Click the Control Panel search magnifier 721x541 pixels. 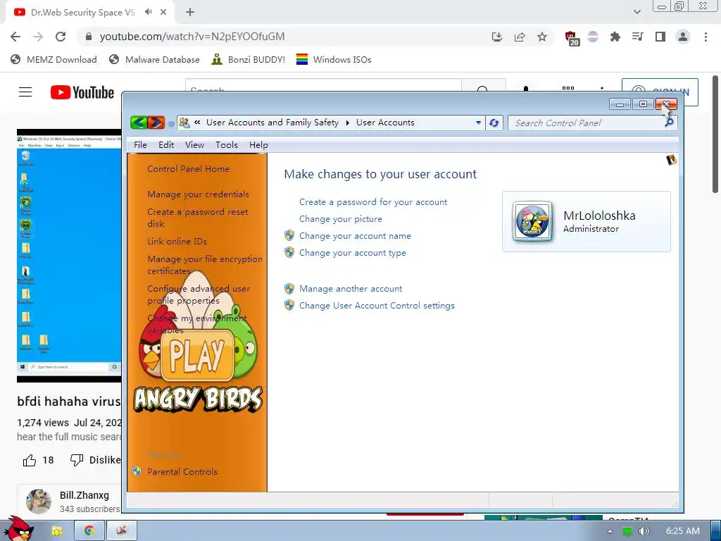pyautogui.click(x=670, y=123)
